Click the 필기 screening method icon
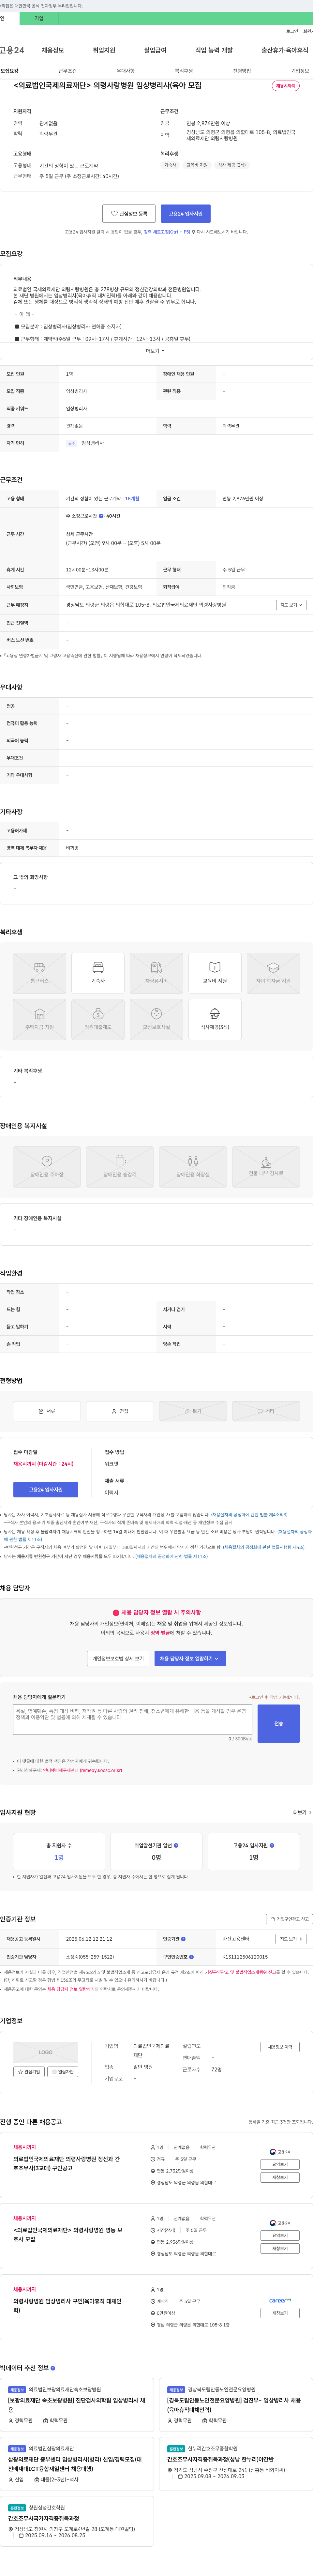Viewport: 313px width, 2576px height. tap(193, 1411)
